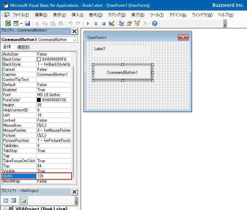Open Project Explorer from toolbar icon
The width and height of the screenshot is (247, 210).
click(x=121, y=23)
